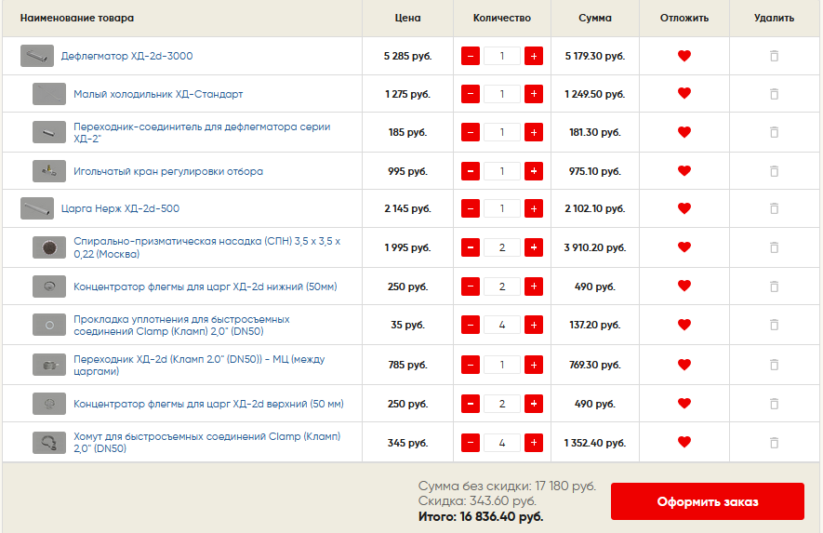Set aside Дефлегматор ХД-2d-3000 with heart icon
Screen dimensions: 823x533
pyautogui.click(x=684, y=56)
